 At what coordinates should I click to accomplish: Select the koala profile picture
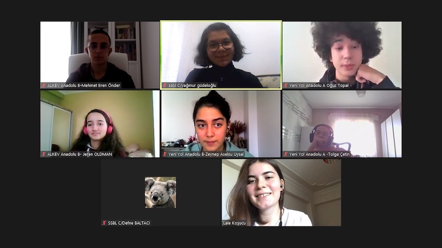pos(160,192)
